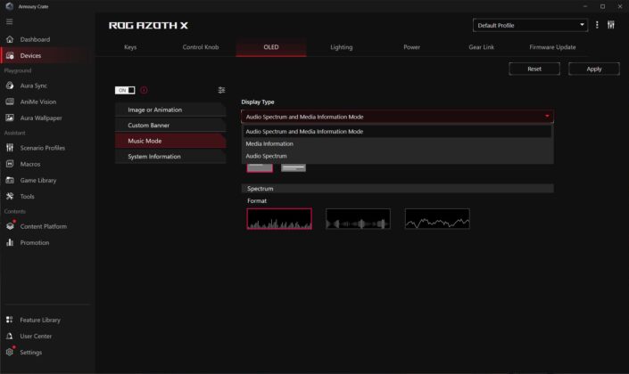Viewport: 629px width, 374px height.
Task: Select the second layout thumbnail with lines
Action: pos(294,167)
